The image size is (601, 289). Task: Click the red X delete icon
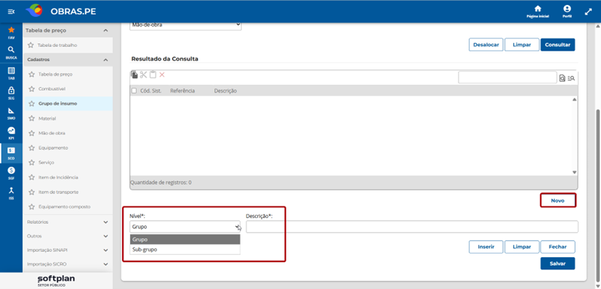(162, 75)
